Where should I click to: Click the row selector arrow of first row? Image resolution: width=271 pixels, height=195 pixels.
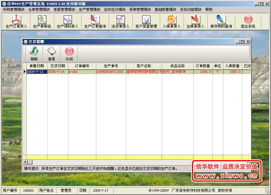25,72
